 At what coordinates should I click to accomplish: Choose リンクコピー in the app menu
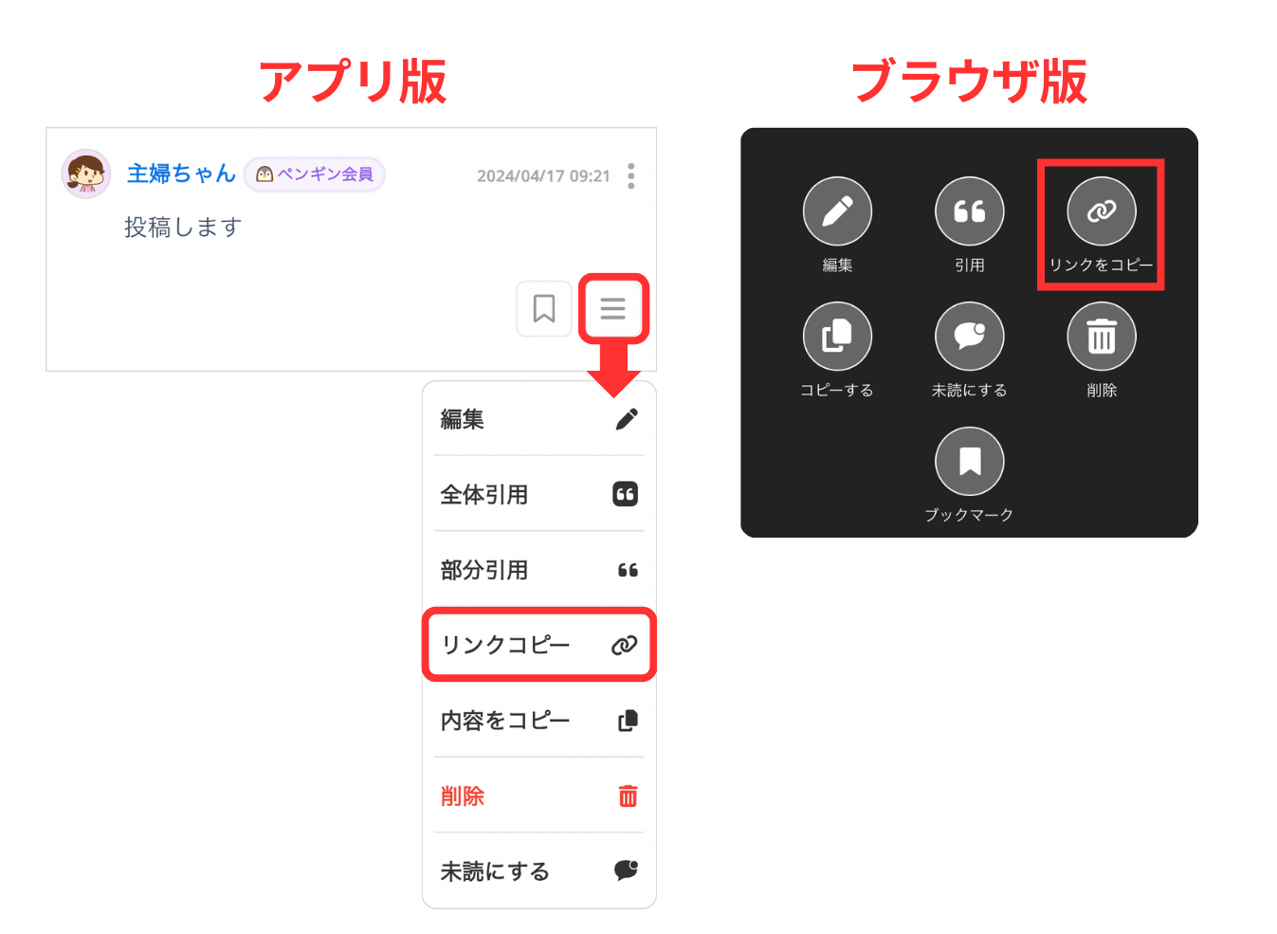[x=539, y=645]
